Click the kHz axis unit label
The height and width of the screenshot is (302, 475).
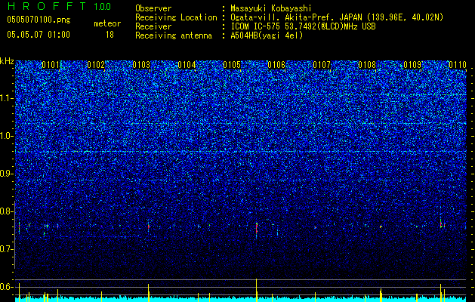[7, 61]
